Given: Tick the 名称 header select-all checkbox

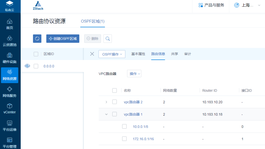Looking at the screenshot, I should coord(114,91).
